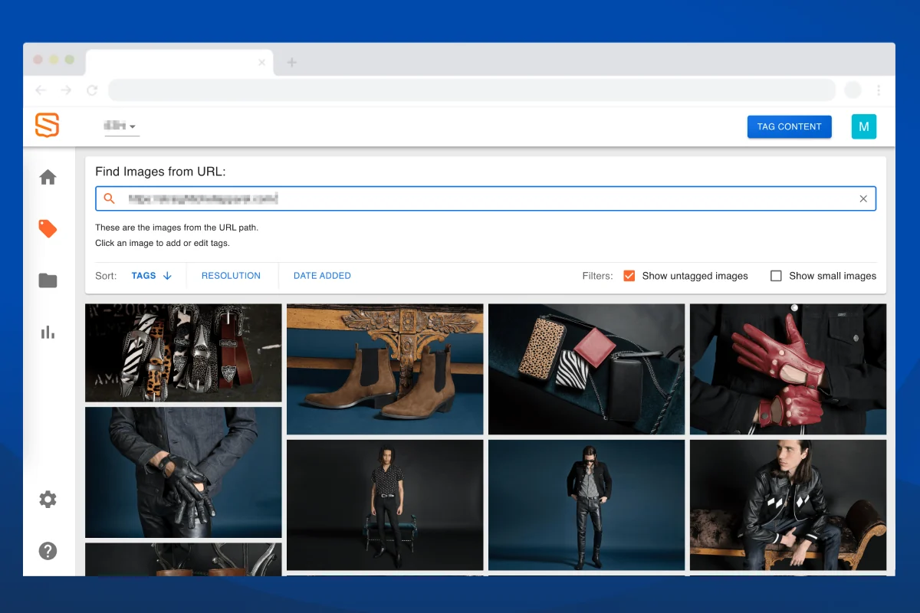Open Settings gear in sidebar

coord(48,500)
